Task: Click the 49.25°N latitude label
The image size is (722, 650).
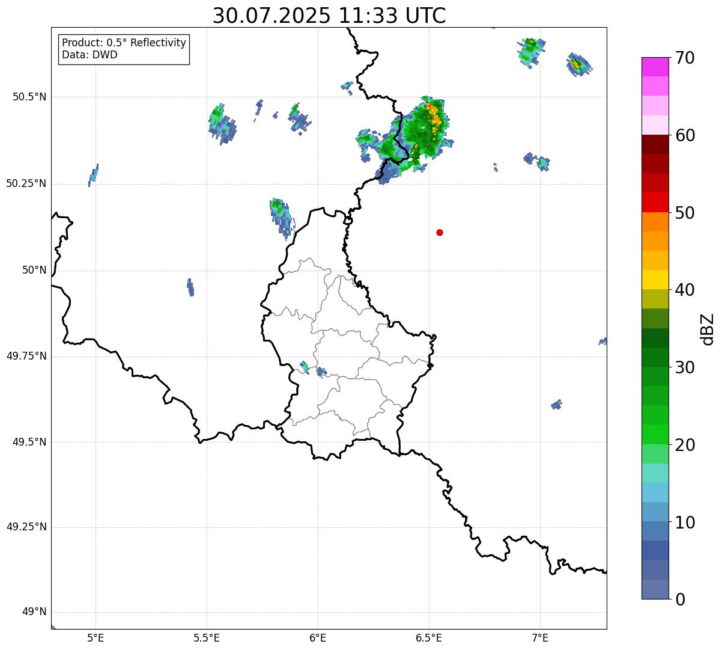Action: pos(26,527)
